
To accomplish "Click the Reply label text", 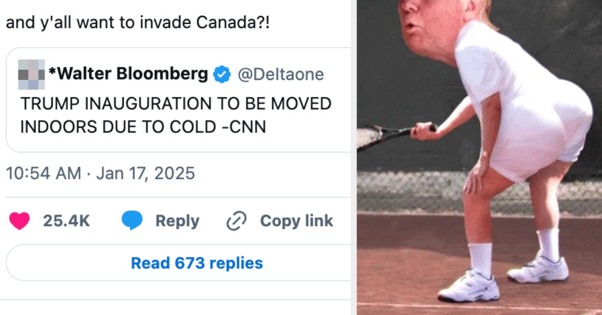I will [176, 221].
